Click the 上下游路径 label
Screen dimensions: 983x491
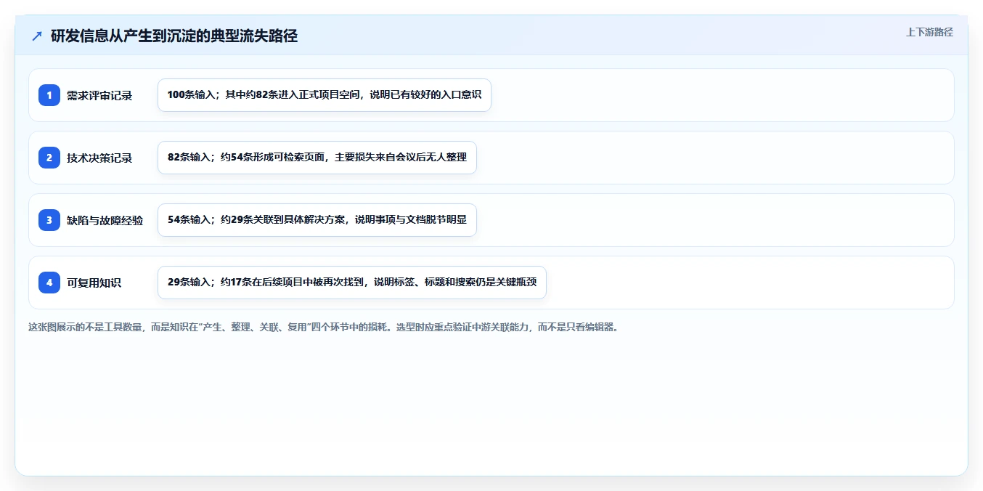[929, 32]
